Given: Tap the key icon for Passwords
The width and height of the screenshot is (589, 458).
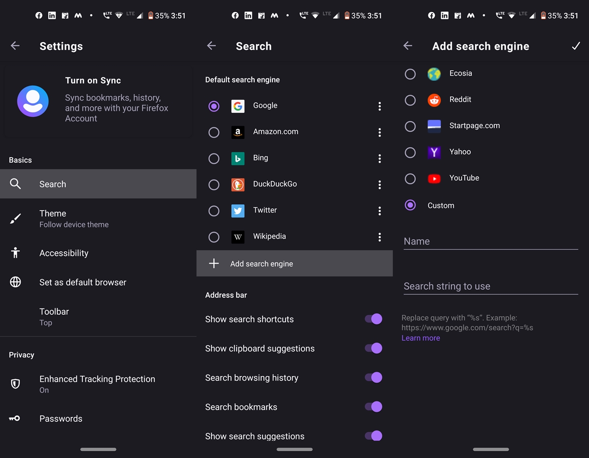Looking at the screenshot, I should click(x=15, y=418).
